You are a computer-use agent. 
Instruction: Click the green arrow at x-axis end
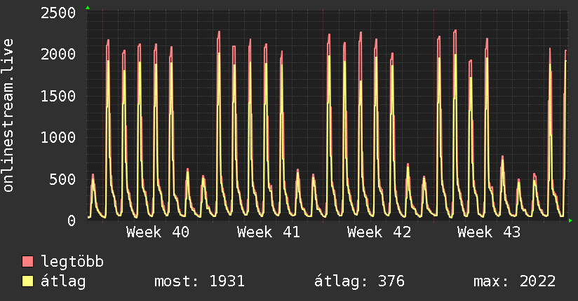[x=570, y=220]
